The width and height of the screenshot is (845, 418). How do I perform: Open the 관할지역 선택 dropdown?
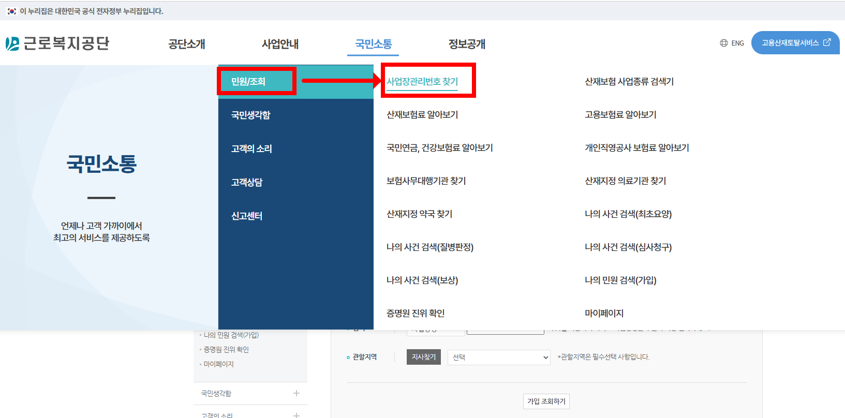499,357
